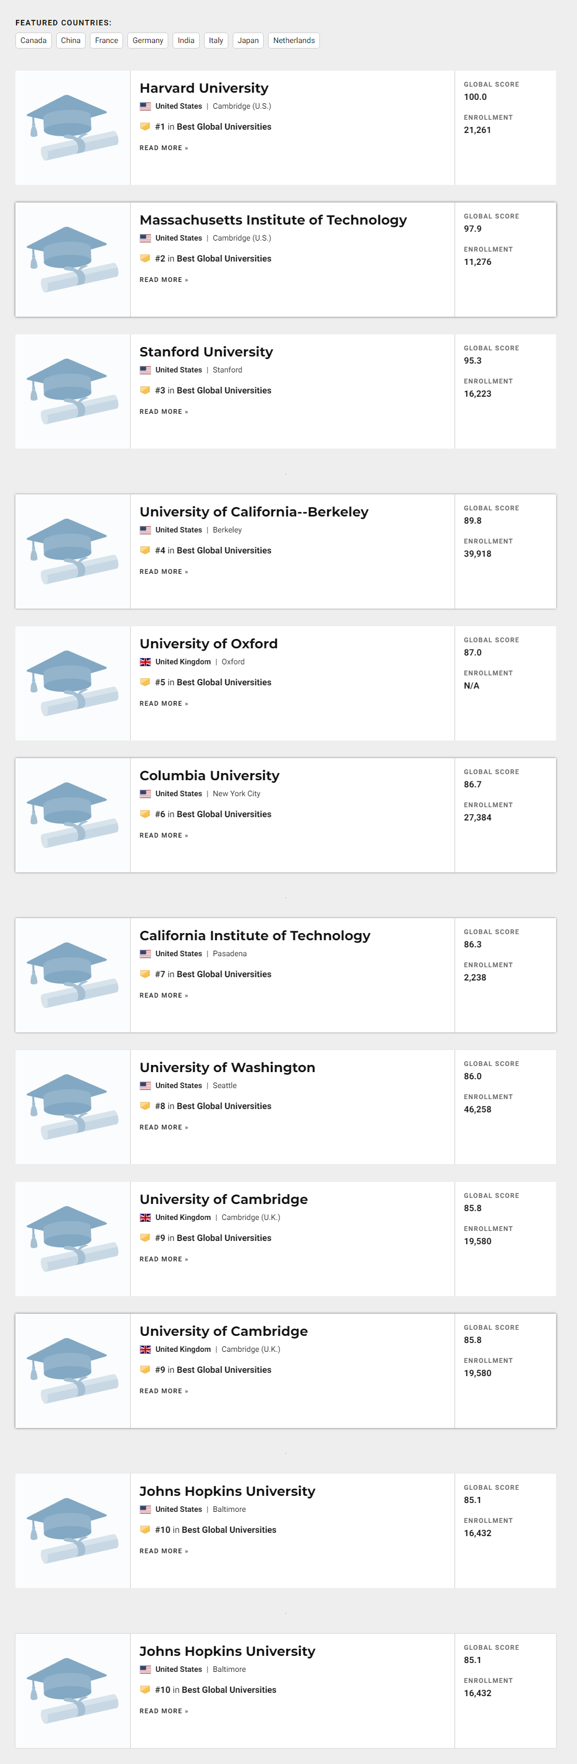
Task: Select the Germany featured country tag
Action: click(x=148, y=40)
